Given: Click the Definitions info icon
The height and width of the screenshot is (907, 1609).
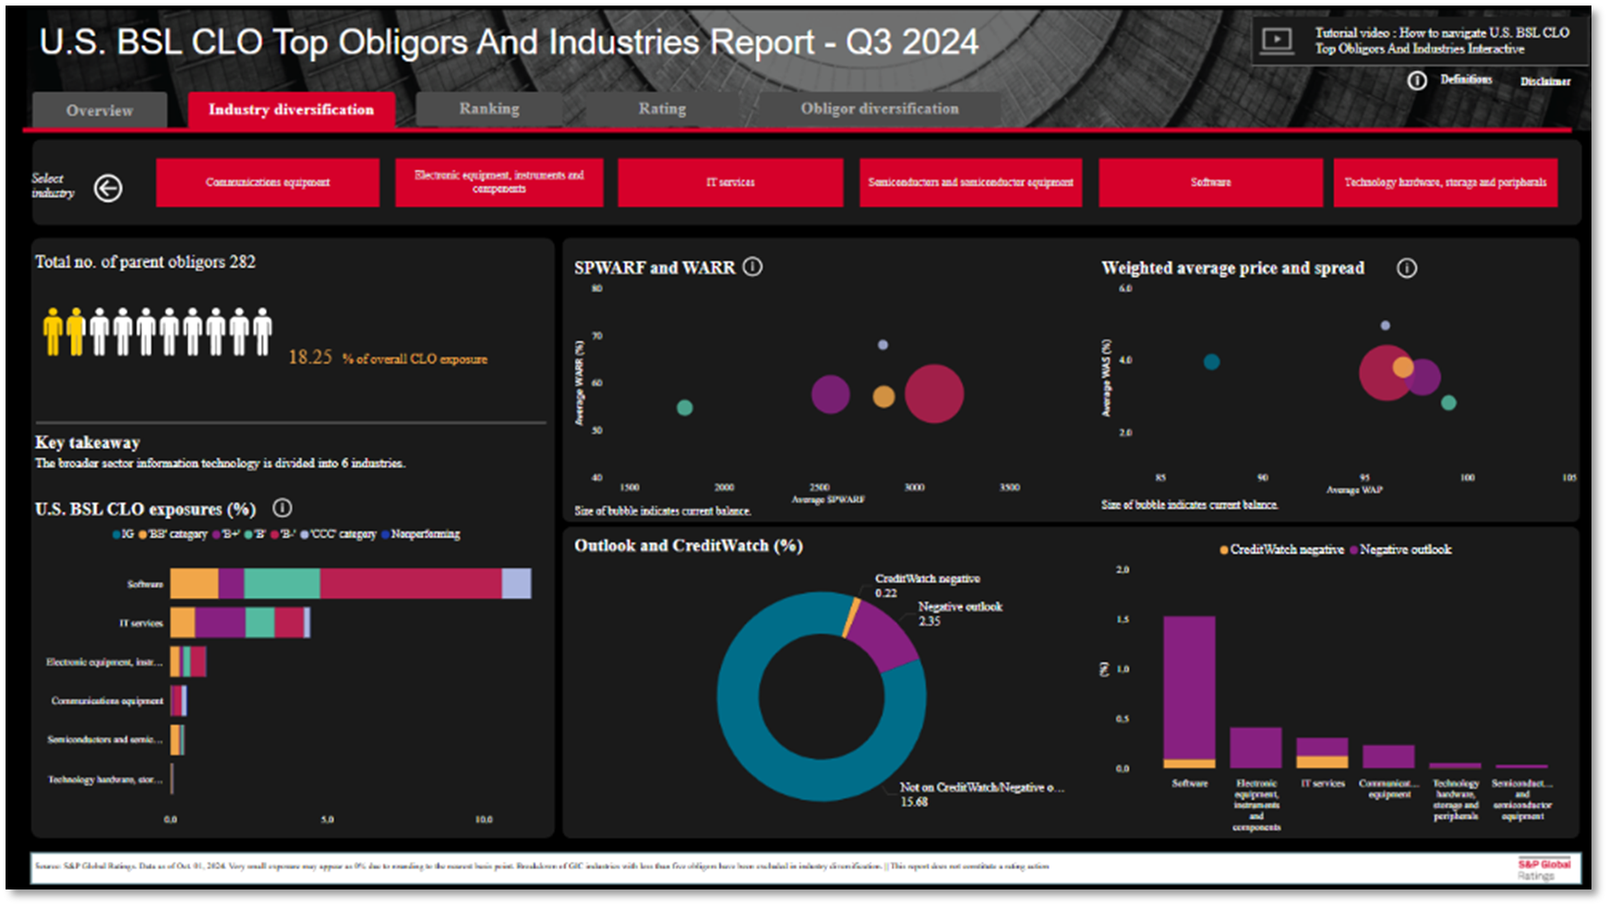Looking at the screenshot, I should click(x=1417, y=80).
